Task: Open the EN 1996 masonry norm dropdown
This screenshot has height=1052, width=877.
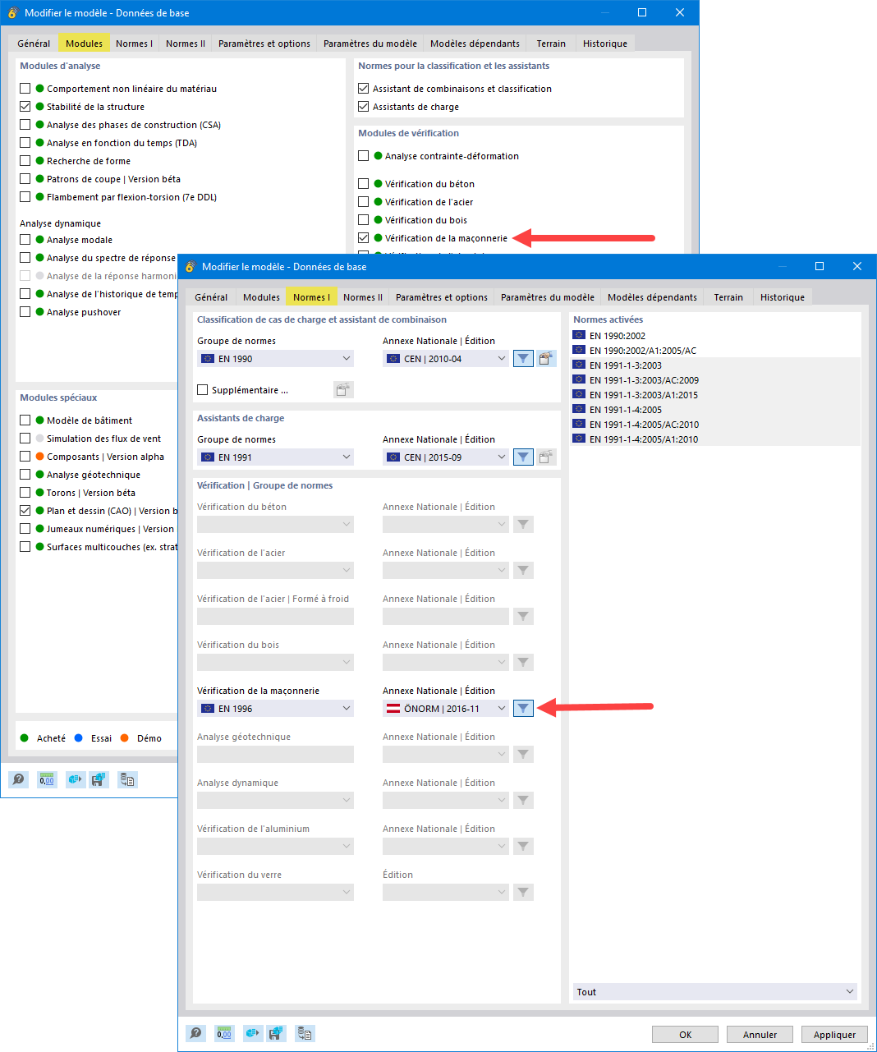Action: pyautogui.click(x=275, y=709)
